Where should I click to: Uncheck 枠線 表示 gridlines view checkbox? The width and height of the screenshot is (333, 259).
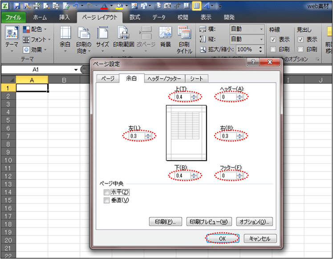tap(273, 40)
